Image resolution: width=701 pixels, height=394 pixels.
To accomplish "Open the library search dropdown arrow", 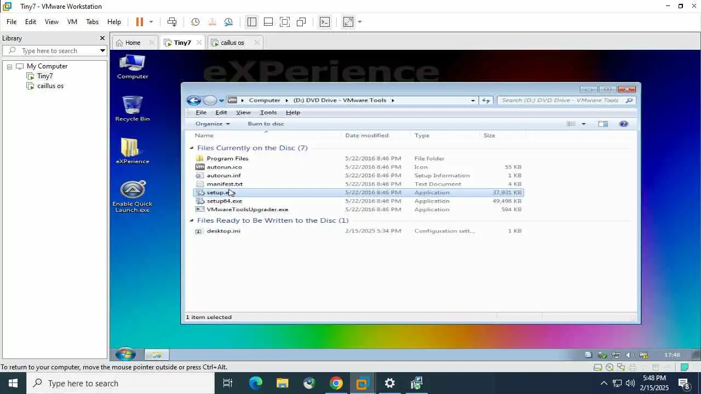I will 102,51.
